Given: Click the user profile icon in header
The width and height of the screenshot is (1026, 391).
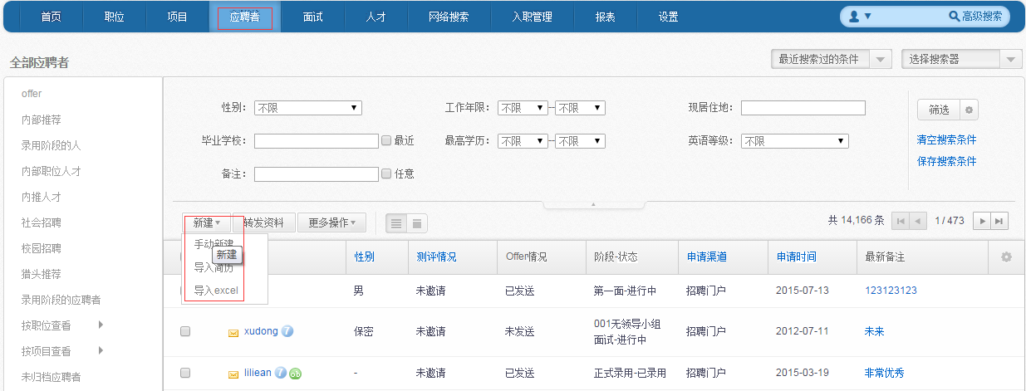Looking at the screenshot, I should pyautogui.click(x=854, y=16).
